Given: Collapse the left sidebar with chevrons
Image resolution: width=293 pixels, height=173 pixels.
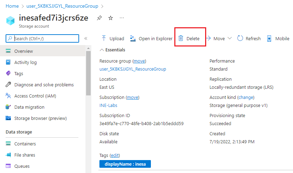Looking at the screenshot, I should point(86,38).
